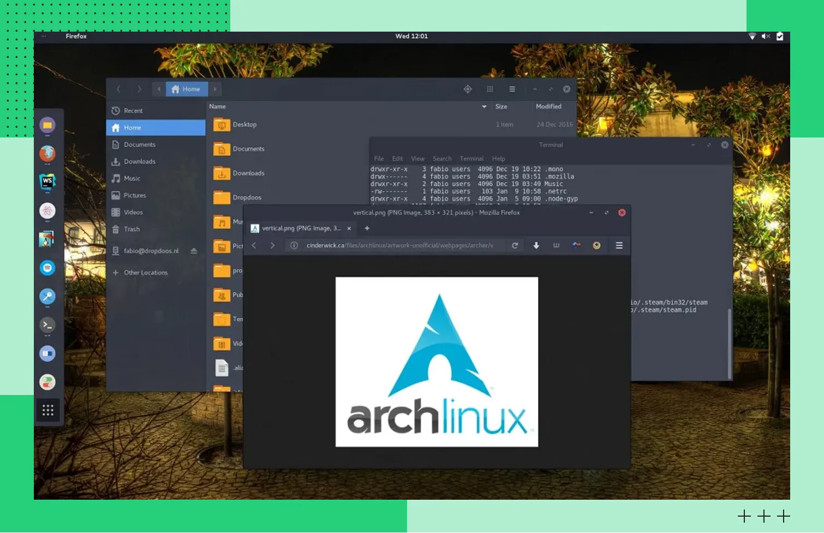Open the Firefox hamburger menu
The height and width of the screenshot is (533, 824).
(619, 245)
